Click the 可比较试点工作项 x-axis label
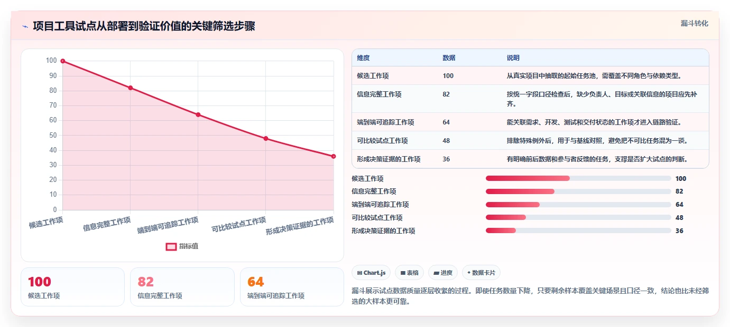The image size is (730, 327). coord(238,225)
